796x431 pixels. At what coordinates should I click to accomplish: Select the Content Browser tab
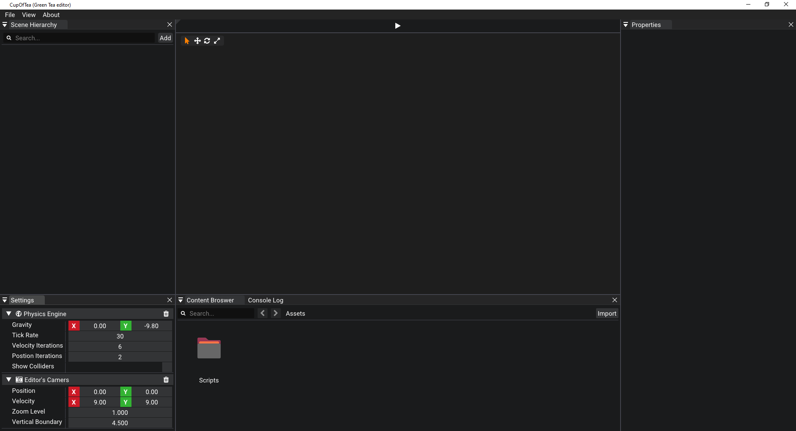tap(210, 300)
